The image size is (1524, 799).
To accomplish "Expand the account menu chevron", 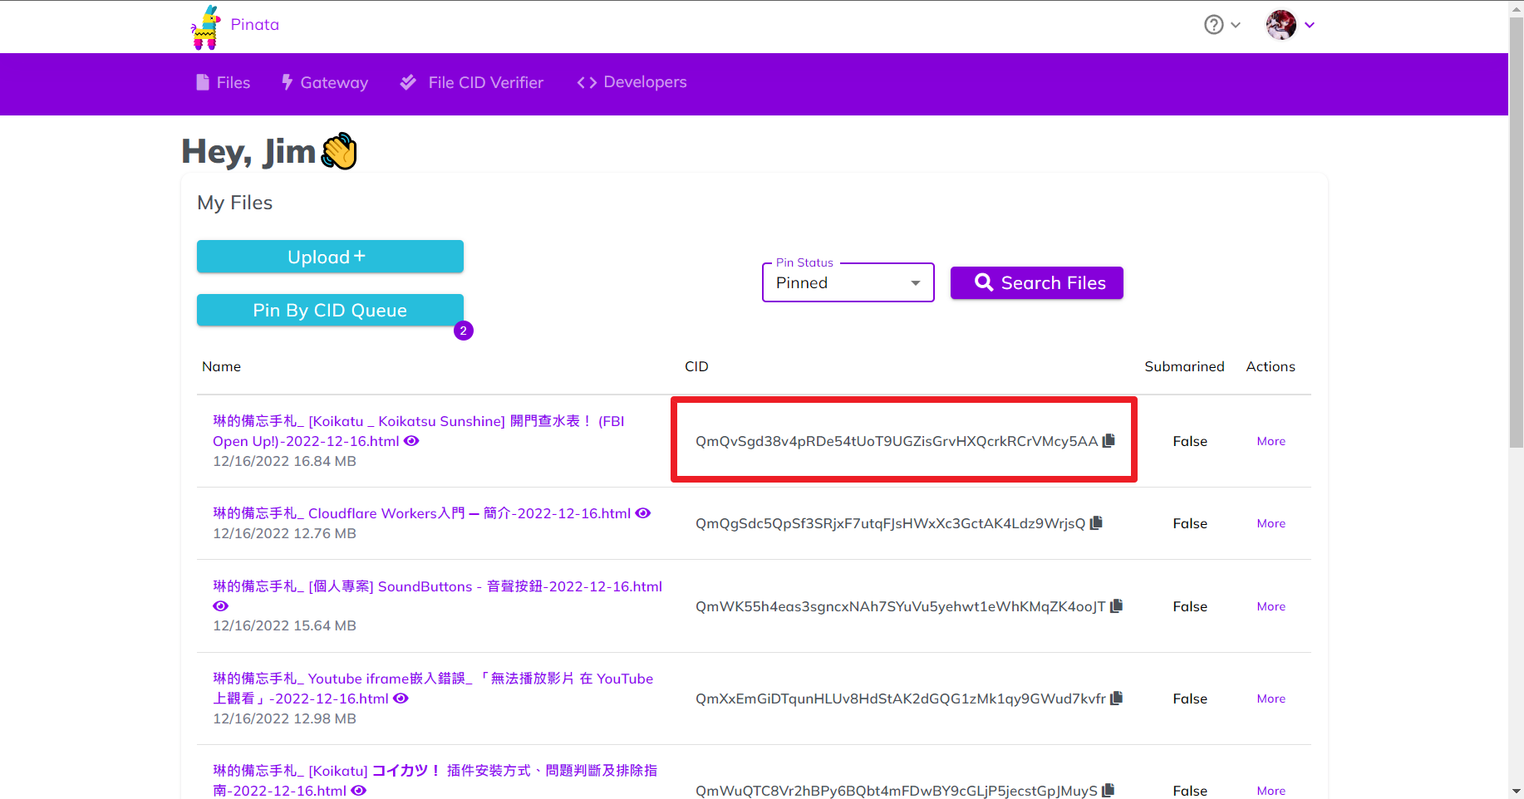I will pos(1310,25).
